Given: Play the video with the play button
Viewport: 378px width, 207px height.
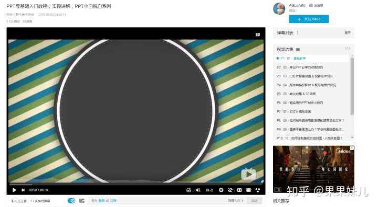Looking at the screenshot, I should tap(14, 190).
